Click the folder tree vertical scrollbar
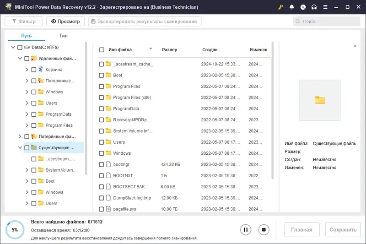Image resolution: width=366 pixels, height=244 pixels. 86,108
